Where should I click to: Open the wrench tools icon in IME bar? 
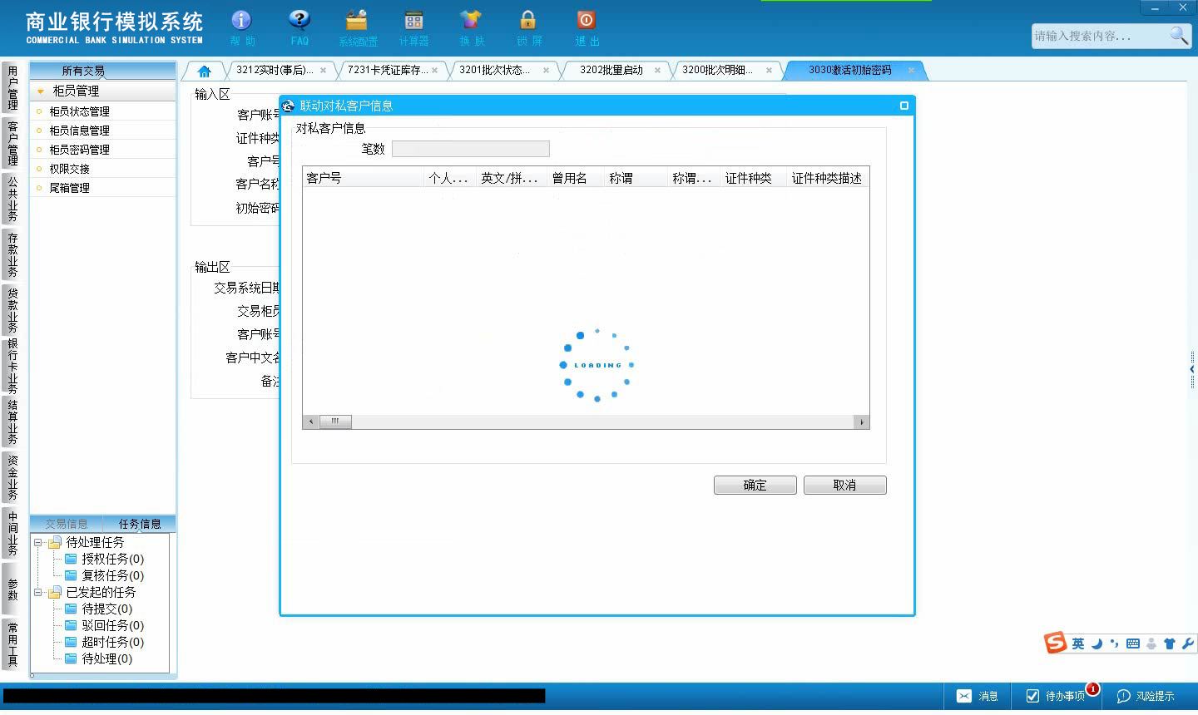tap(1187, 643)
